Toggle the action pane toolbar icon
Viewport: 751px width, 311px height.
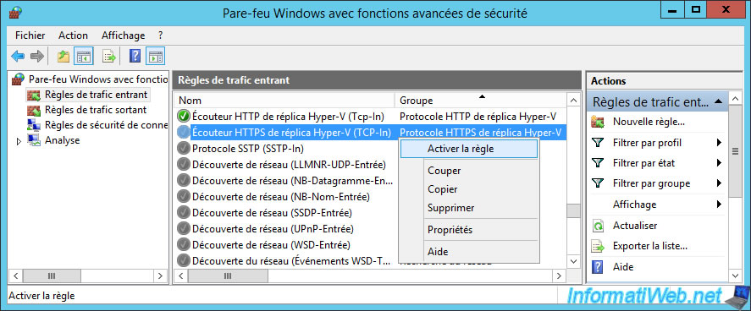(156, 57)
